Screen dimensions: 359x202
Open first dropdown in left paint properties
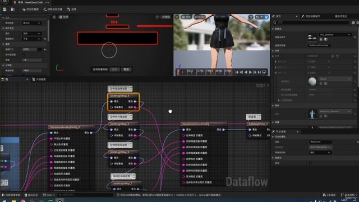(x=31, y=23)
